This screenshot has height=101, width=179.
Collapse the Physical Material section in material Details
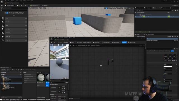coord(51,84)
